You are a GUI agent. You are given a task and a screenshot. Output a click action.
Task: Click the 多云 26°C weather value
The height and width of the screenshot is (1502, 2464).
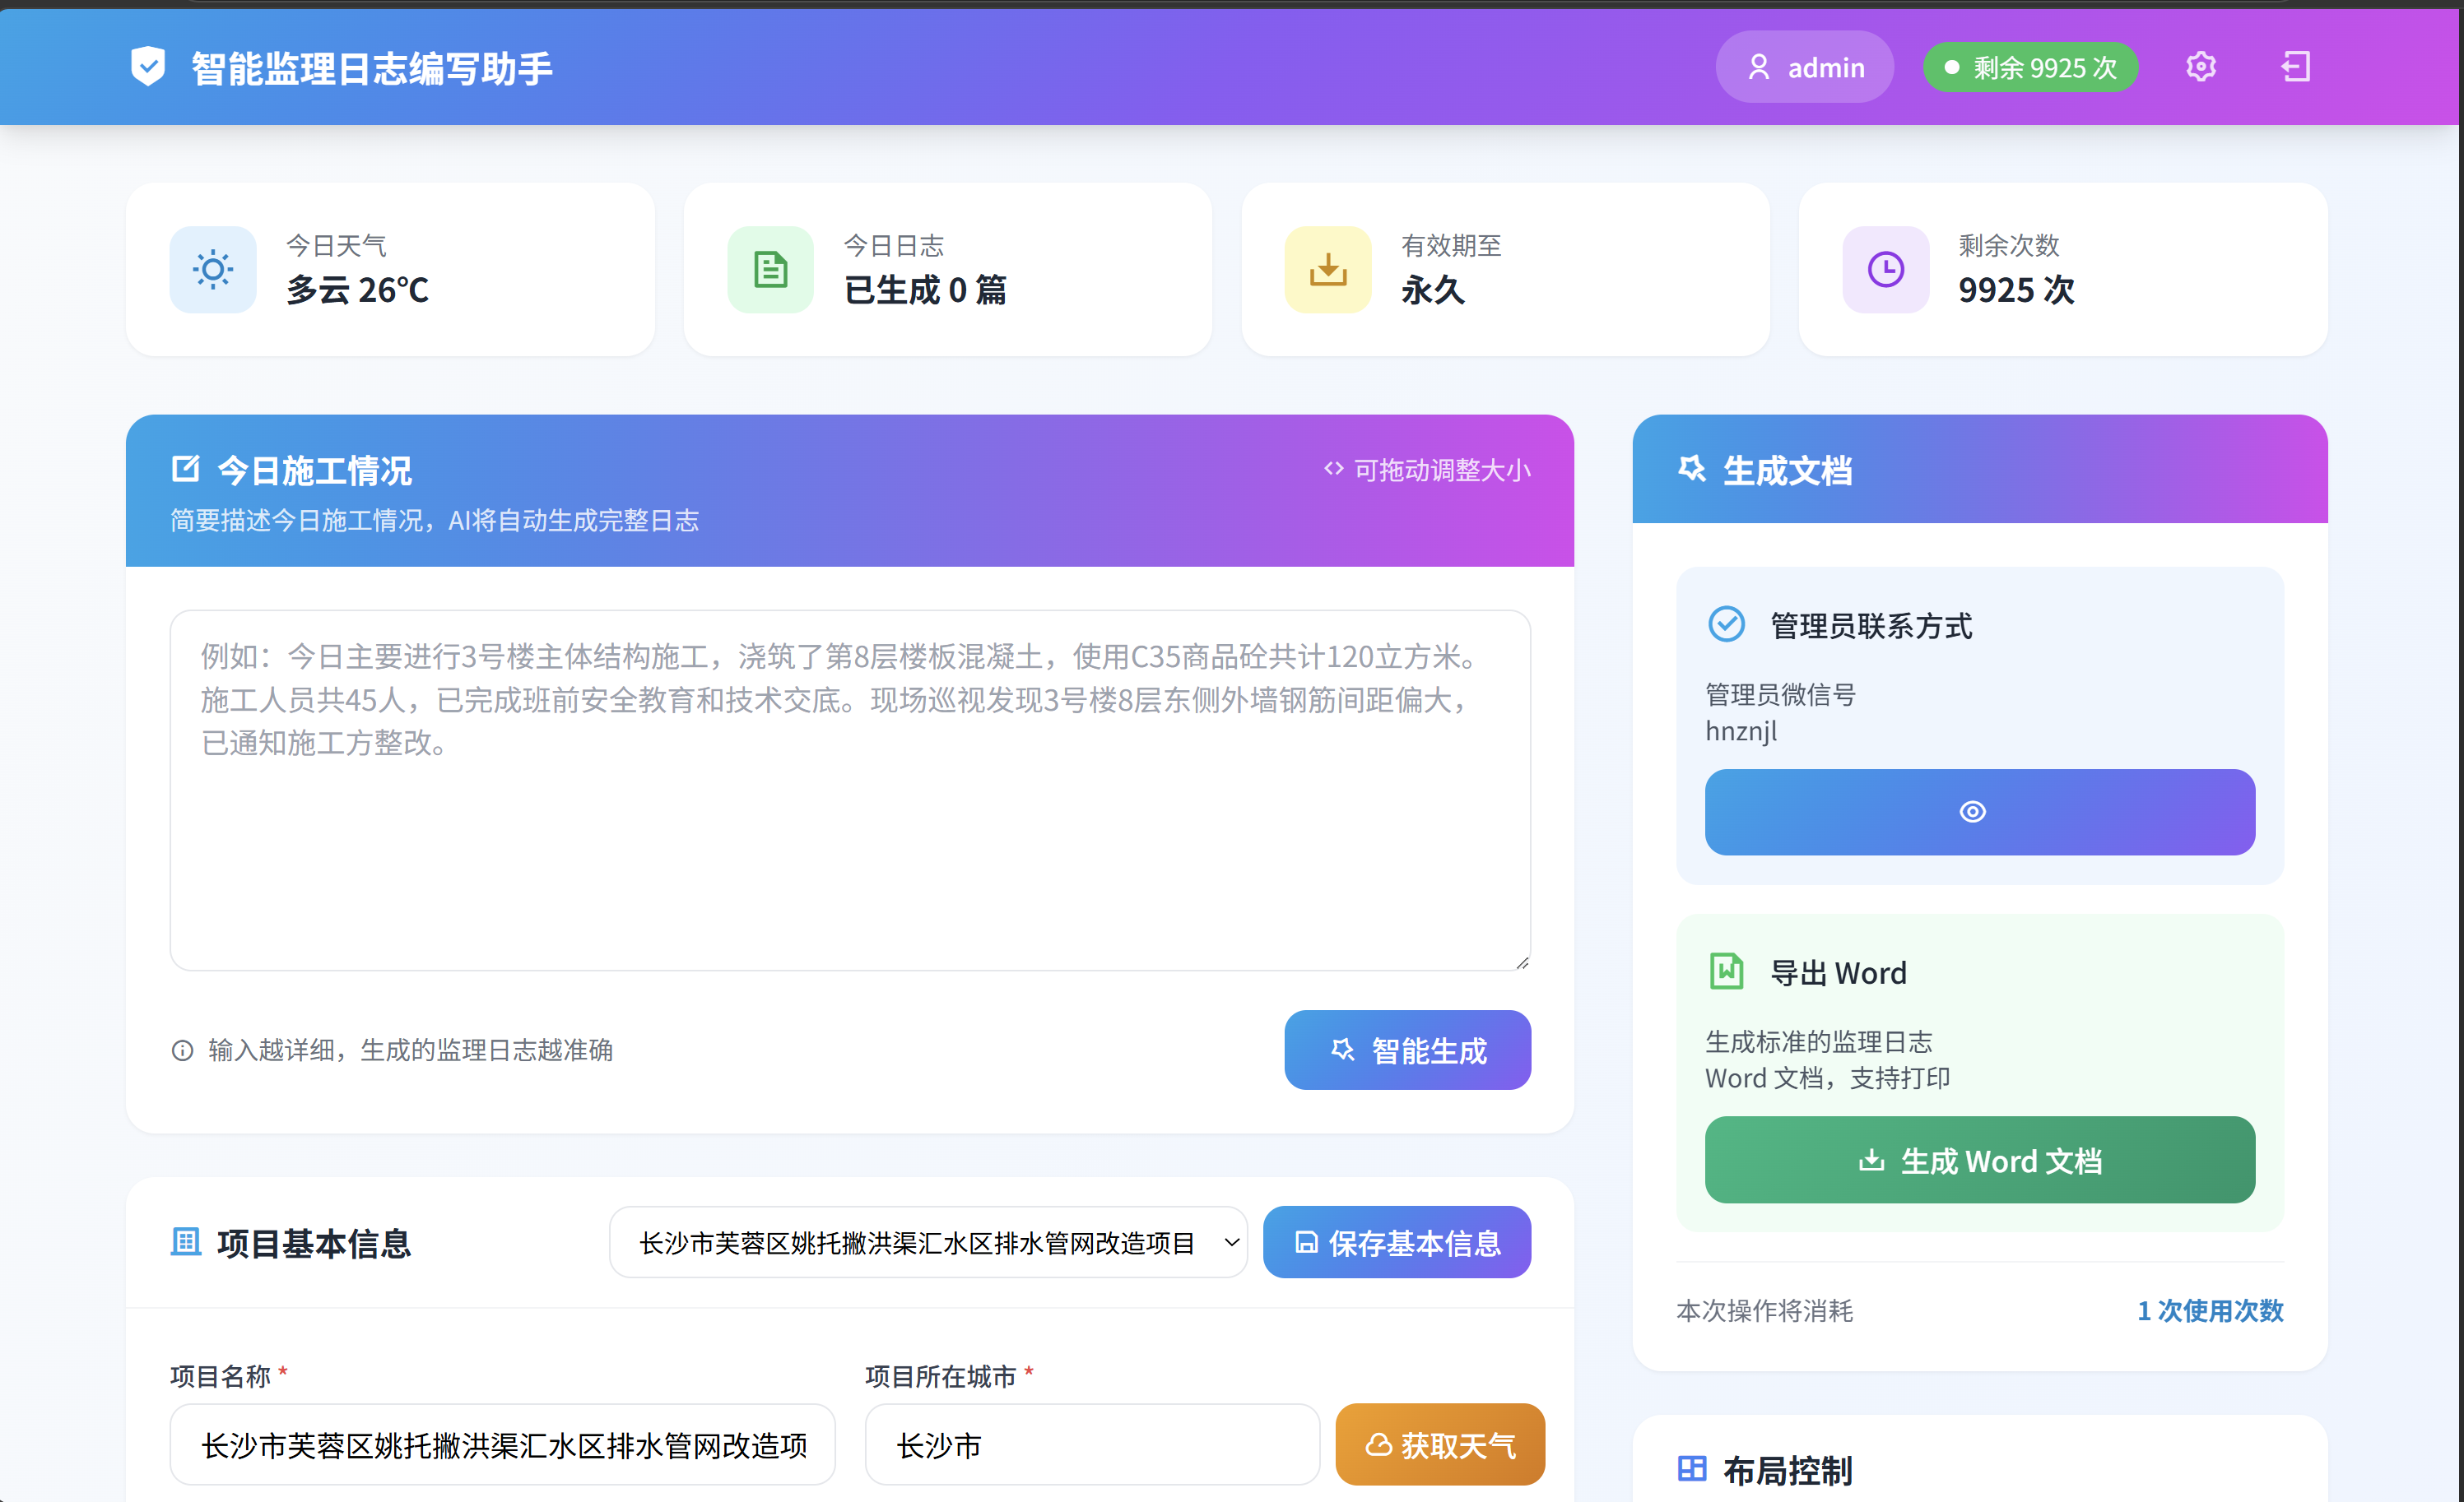(x=358, y=290)
